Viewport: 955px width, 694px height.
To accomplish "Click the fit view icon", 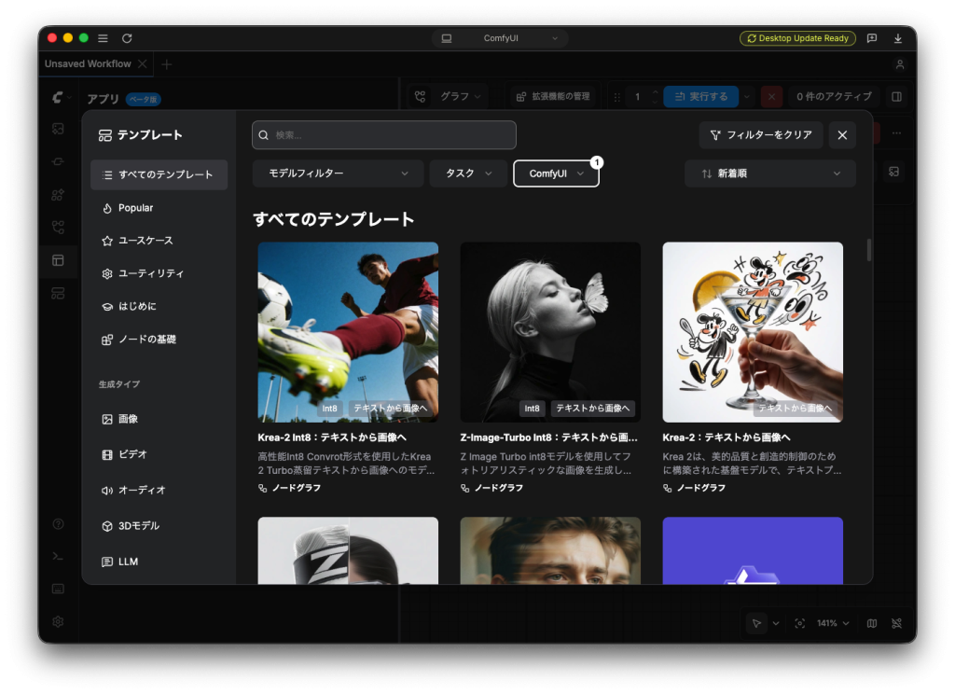I will click(799, 623).
